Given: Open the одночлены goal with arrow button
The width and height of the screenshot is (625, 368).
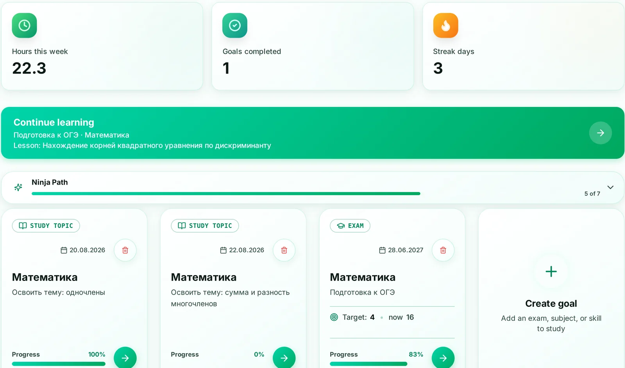Looking at the screenshot, I should pos(125,358).
